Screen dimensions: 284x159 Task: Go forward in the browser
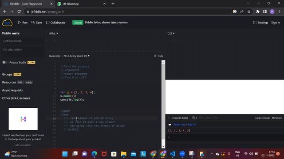point(12,11)
